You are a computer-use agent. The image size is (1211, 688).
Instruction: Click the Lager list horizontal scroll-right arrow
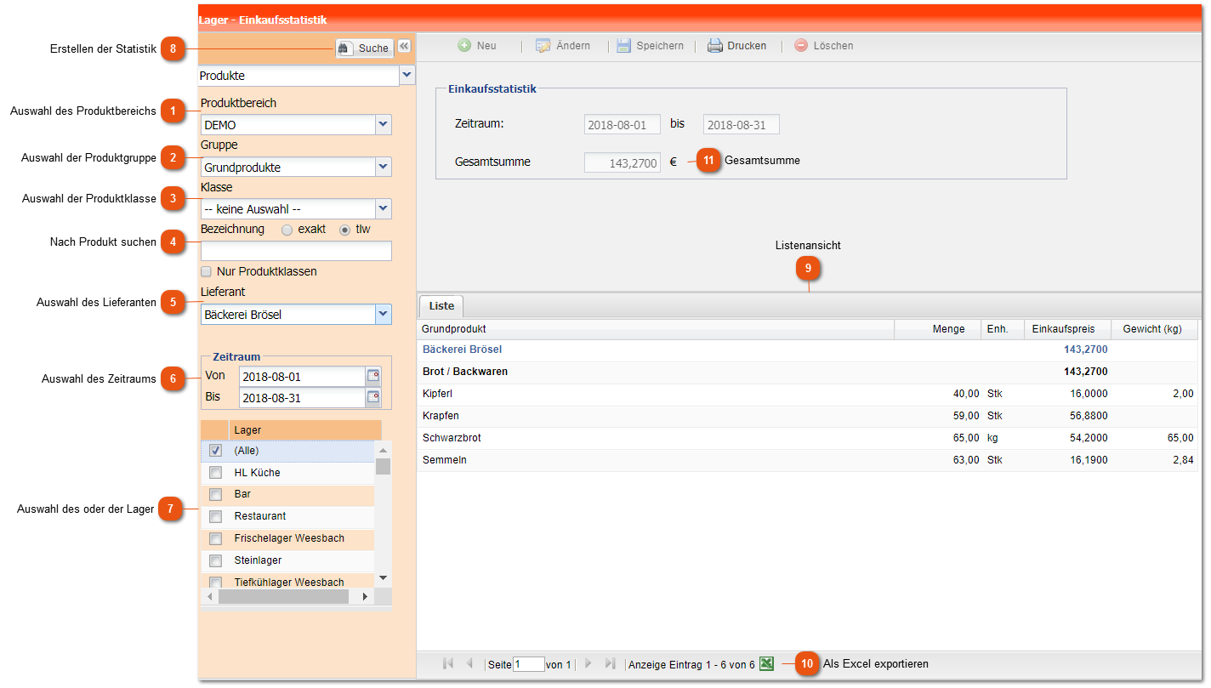[x=366, y=597]
